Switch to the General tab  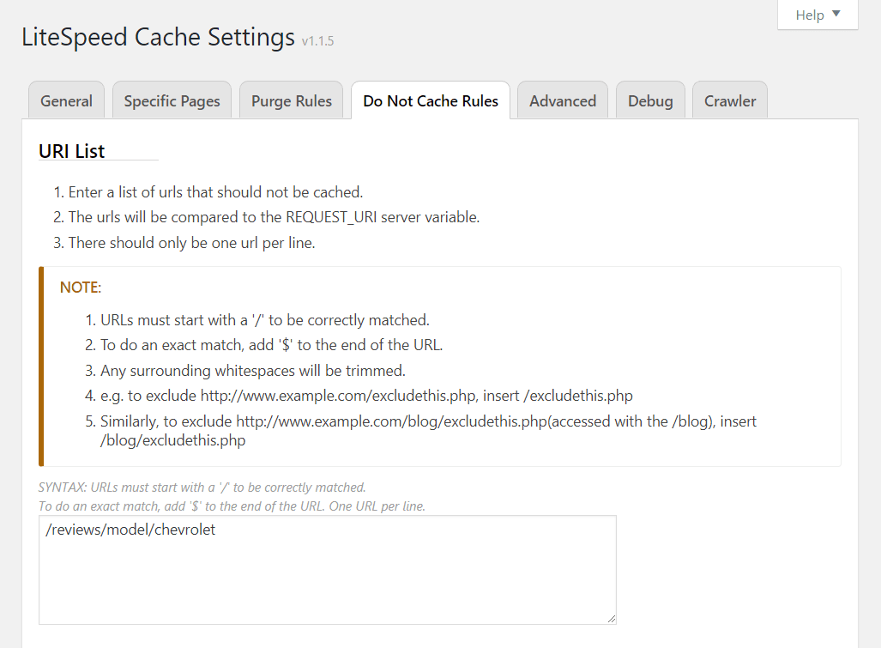point(66,101)
